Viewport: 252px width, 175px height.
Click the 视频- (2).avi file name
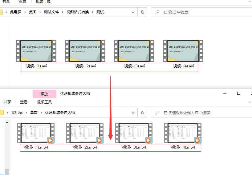tap(86, 66)
